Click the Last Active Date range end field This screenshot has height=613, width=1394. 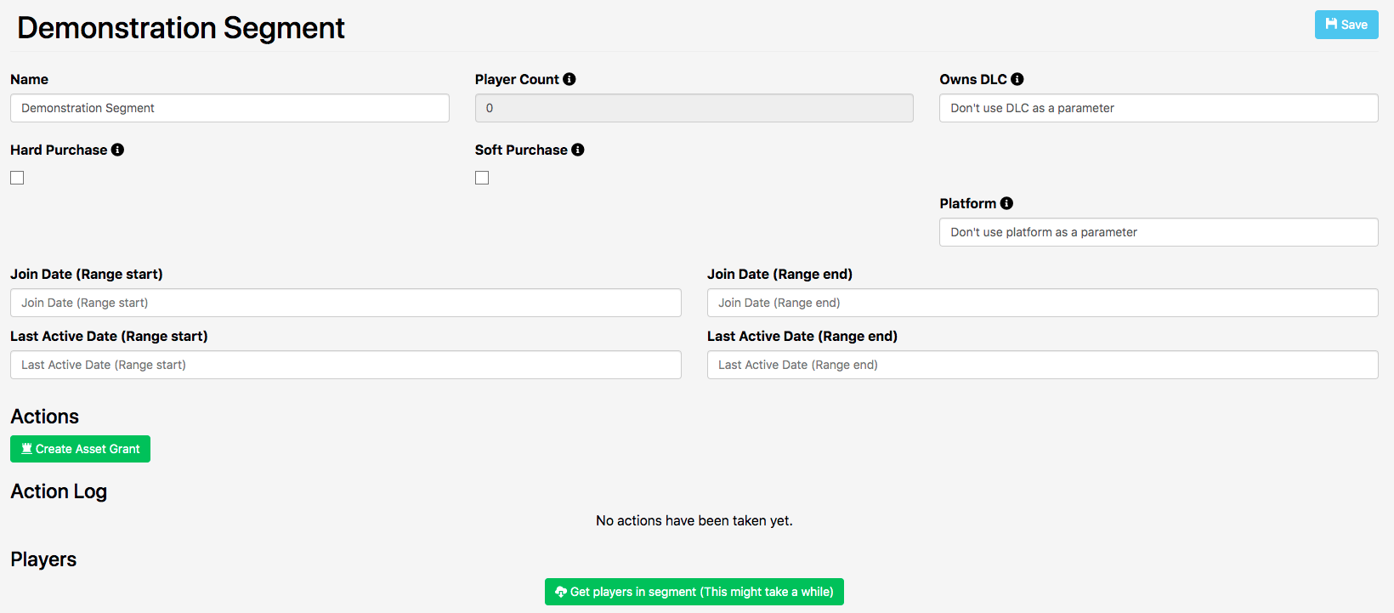click(x=1043, y=365)
